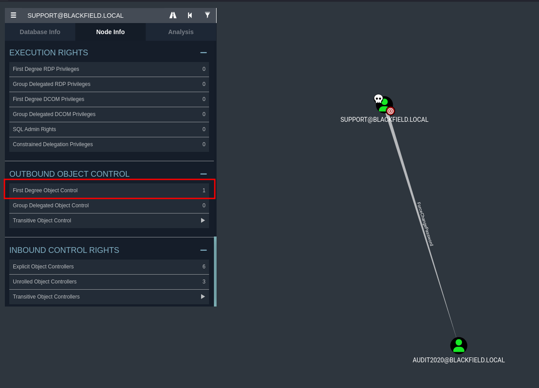539x388 pixels.
Task: Click First Degree Object Control row
Action: tap(109, 190)
